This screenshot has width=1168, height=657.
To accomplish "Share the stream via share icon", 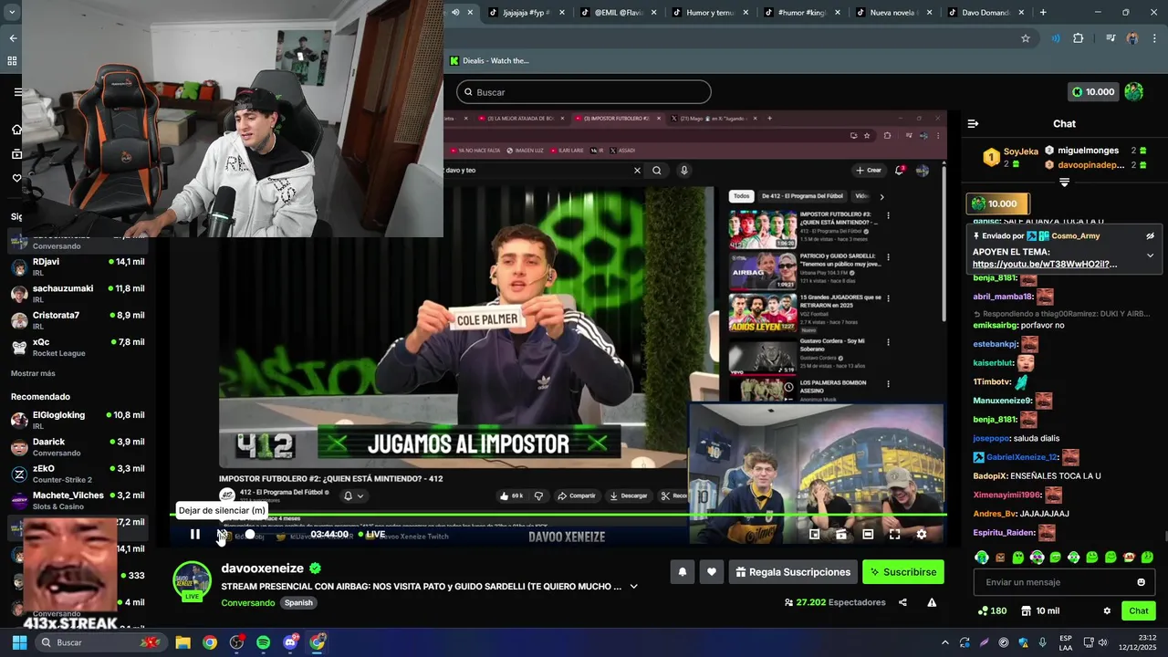I will pyautogui.click(x=902, y=602).
